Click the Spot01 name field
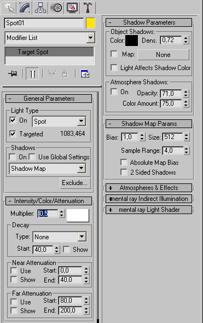This screenshot has width=203, height=323. (x=44, y=23)
